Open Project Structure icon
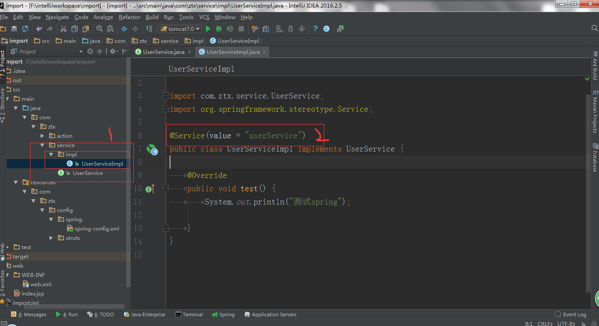 tap(266, 29)
